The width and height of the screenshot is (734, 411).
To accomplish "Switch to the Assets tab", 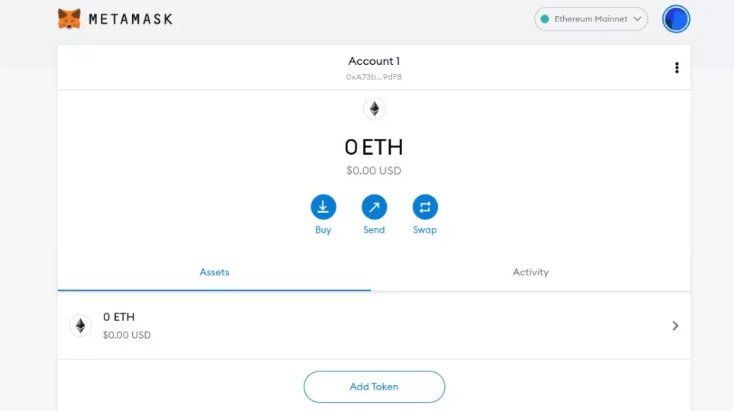I will tap(214, 272).
